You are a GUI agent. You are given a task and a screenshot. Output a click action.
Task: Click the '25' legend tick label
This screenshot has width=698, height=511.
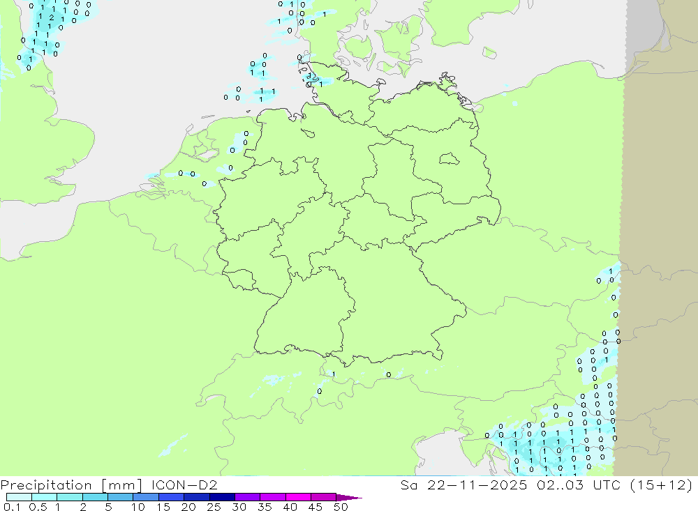[214, 507]
